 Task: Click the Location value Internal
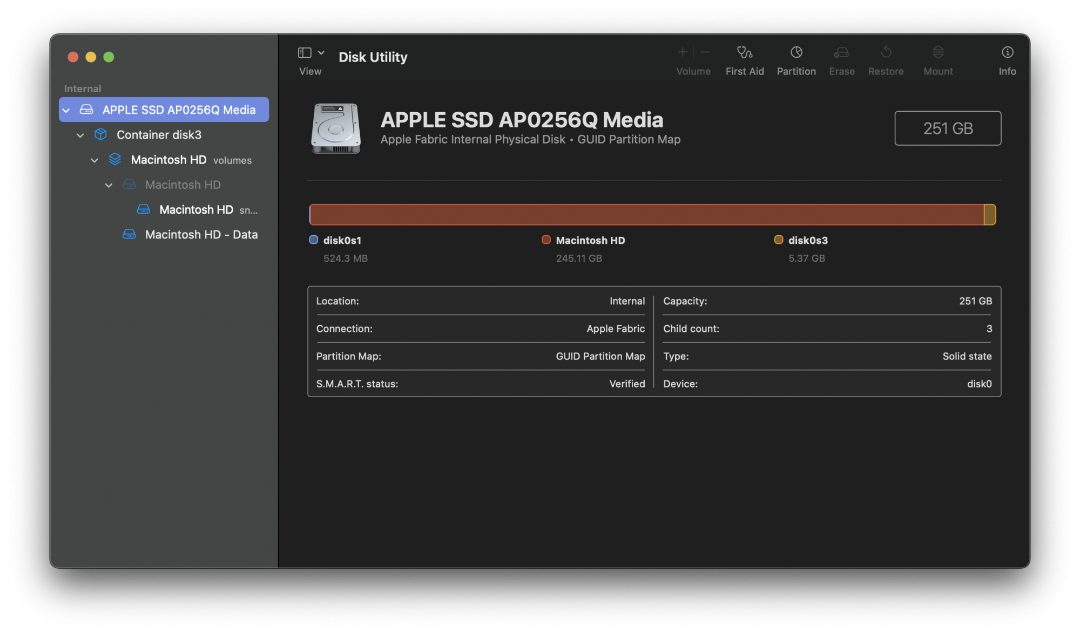(627, 301)
